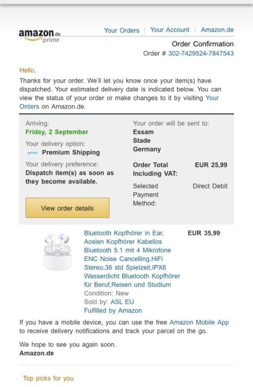Click the Amazon.de prime logo
253x387 pixels.
tap(39, 36)
